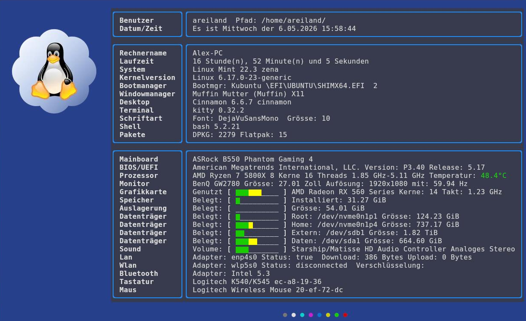Click the Kernelversion label
Screen dimensions: 526x321
click(148, 78)
